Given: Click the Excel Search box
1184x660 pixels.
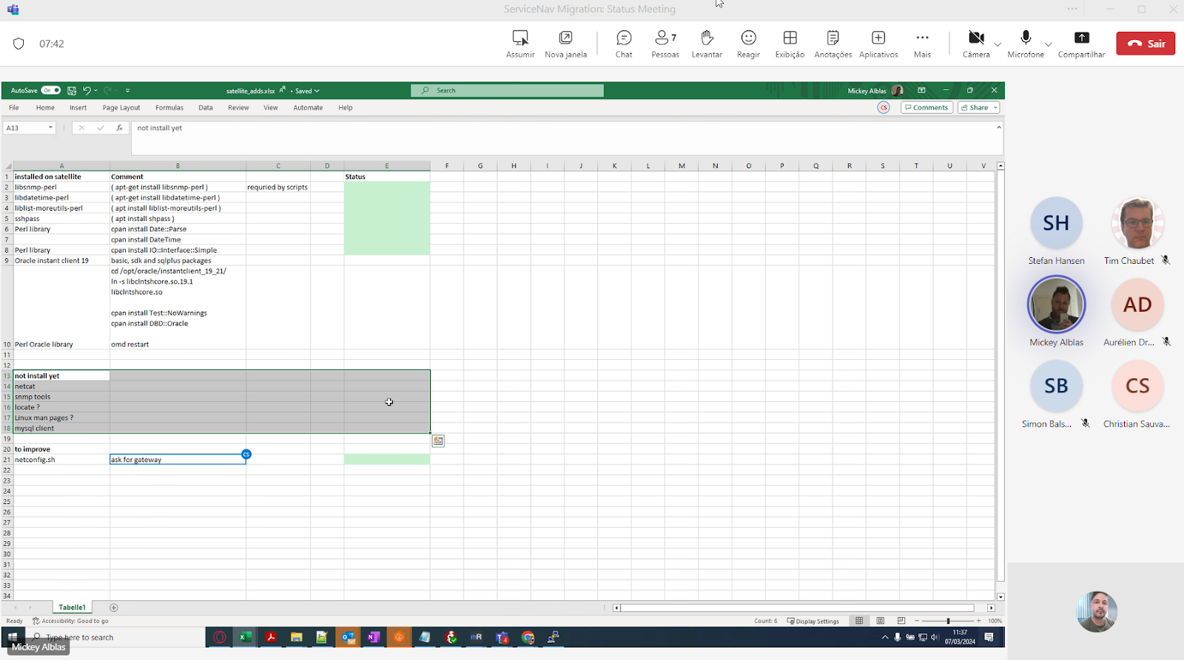Looking at the screenshot, I should pyautogui.click(x=507, y=90).
